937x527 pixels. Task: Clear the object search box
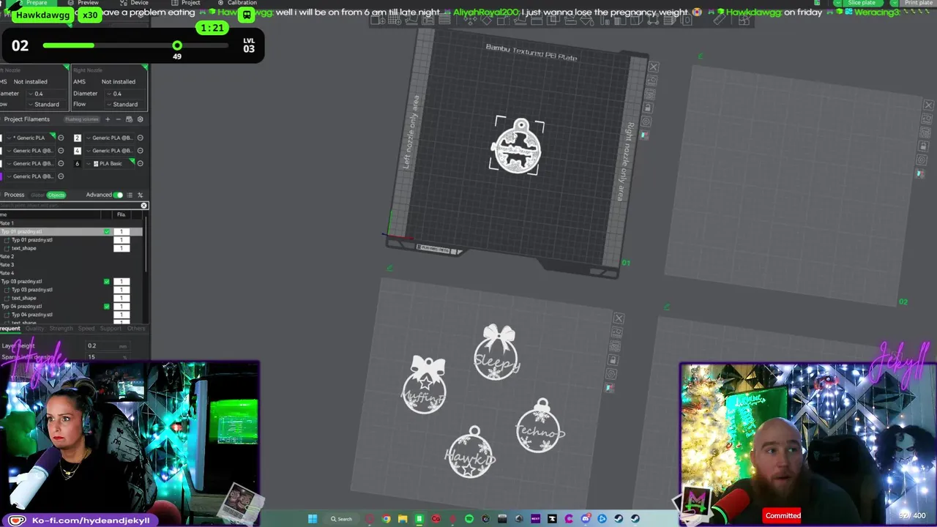click(x=143, y=206)
